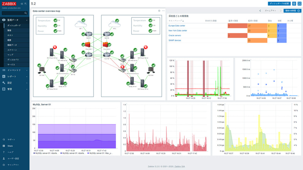Click the ISP 1 cloud icon

pyautogui.click(x=81, y=24)
